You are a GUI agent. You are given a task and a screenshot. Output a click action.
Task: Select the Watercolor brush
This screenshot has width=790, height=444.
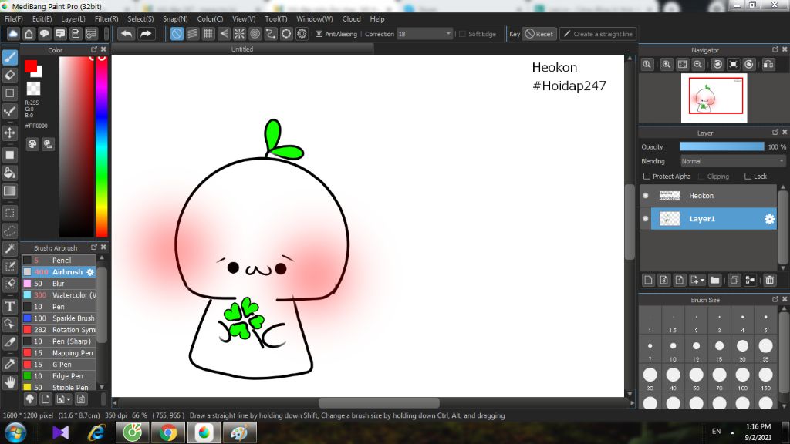[x=59, y=295]
